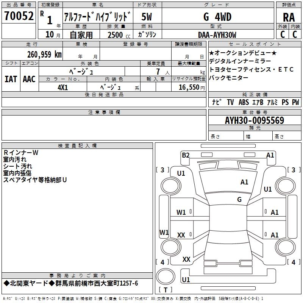Select the デジタルインナーミラー sales point line
The image size is (303, 303).
pos(240,61)
